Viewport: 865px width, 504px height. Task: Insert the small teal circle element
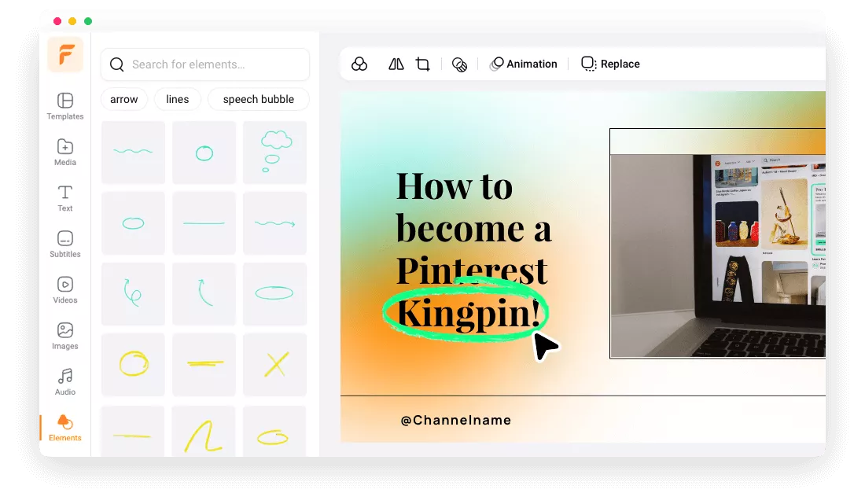pyautogui.click(x=204, y=153)
